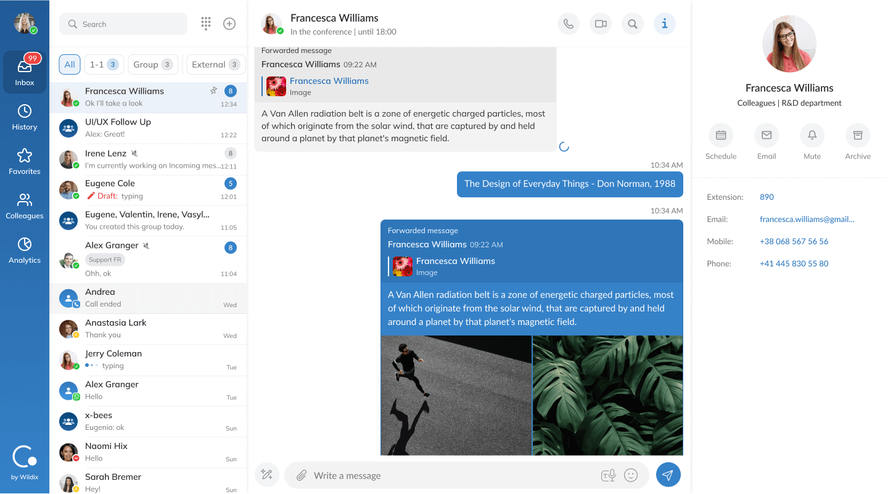Click the Write a message field

453,475
